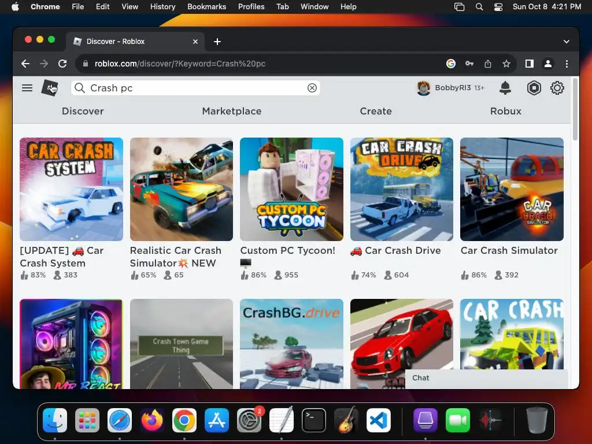592x444 pixels.
Task: Click the browser forward arrow
Action: point(44,64)
